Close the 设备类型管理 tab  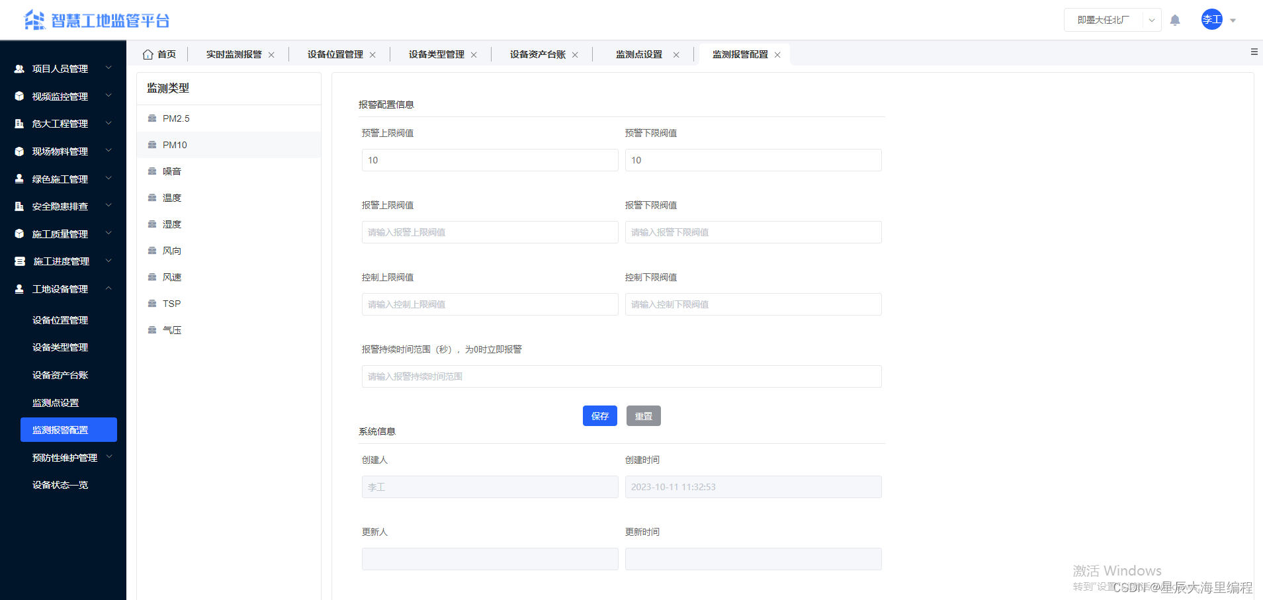474,55
